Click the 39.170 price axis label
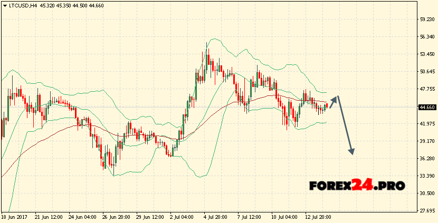The image size is (438, 223). [426, 141]
